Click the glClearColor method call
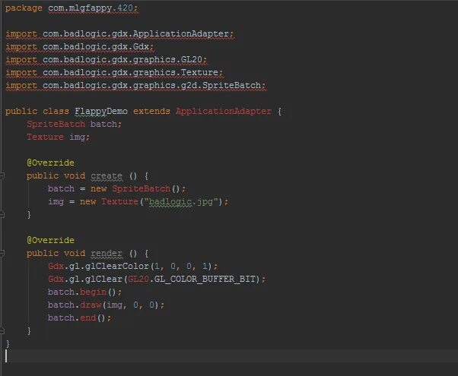Screen dimensions: 458x376 (117, 266)
